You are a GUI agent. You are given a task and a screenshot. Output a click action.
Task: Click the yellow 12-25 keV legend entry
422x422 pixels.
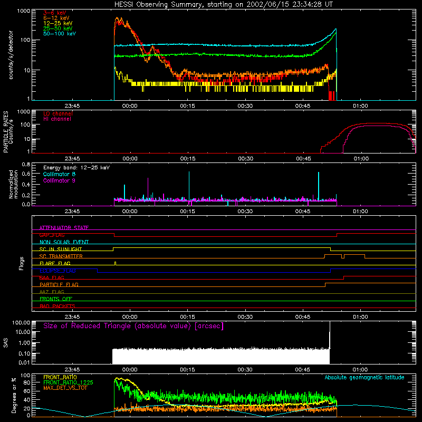[x=58, y=23]
